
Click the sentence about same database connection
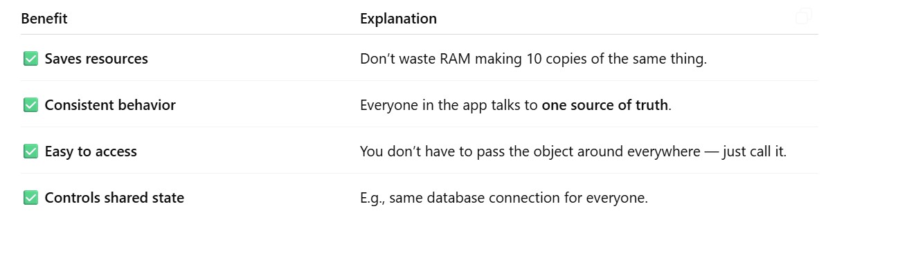click(504, 198)
